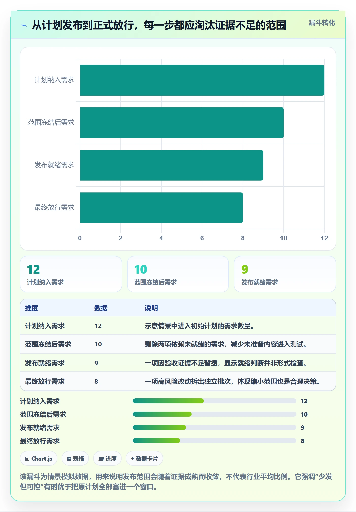Click the chart axis label 范围冻结后需求
The height and width of the screenshot is (512, 356).
coord(51,123)
